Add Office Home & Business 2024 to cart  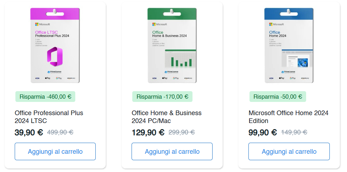click(172, 152)
